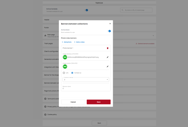Click the Privacy policy gear icon
Image resolution: width=188 pixels, height=127 pixels.
(x=45, y=107)
